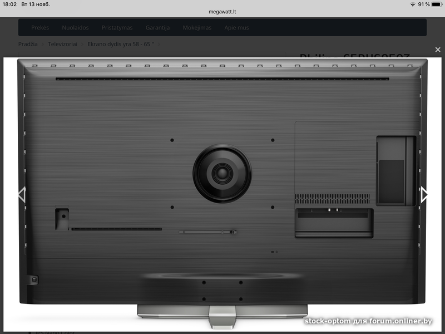Screen dimensions: 445x334
Task: Show next image with right arrow
Action: tap(424, 194)
